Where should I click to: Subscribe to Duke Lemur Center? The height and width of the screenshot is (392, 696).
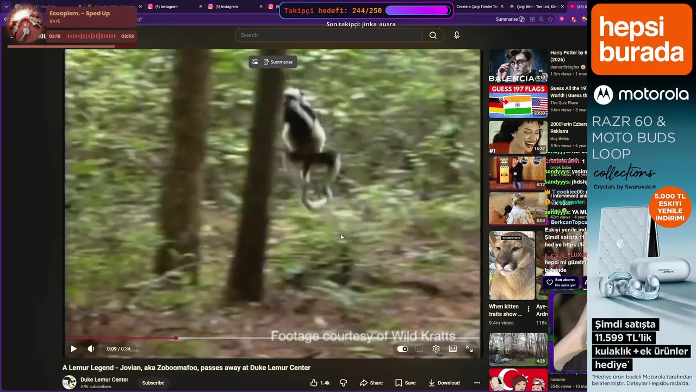point(153,383)
